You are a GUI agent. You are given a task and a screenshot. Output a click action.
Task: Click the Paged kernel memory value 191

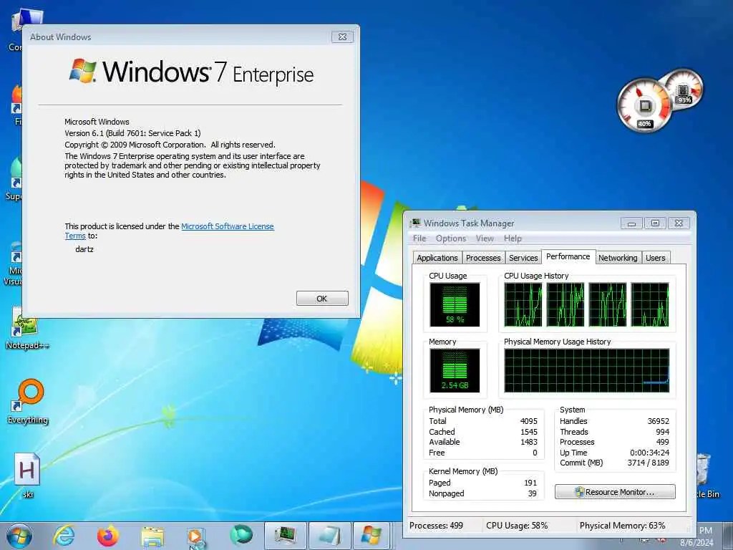pos(530,483)
